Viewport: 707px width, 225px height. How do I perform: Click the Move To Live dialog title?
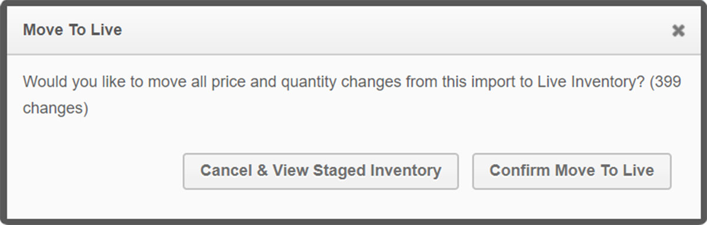click(x=72, y=30)
